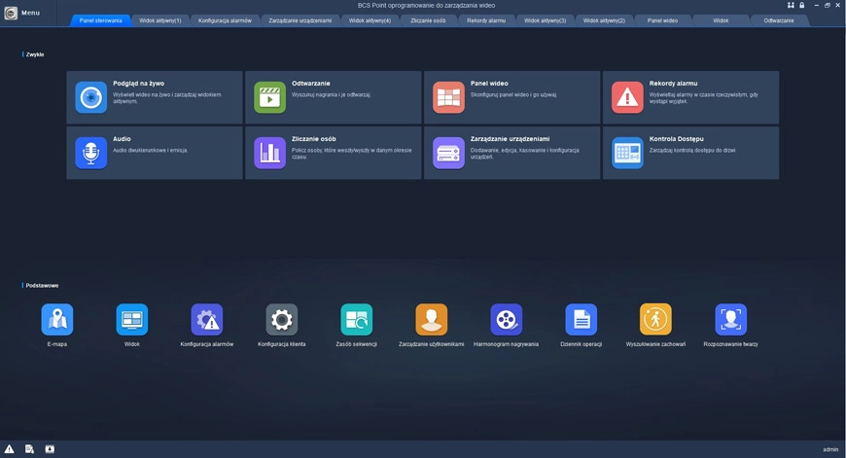846x458 pixels.
Task: Switch to the Panel sterowania tab
Action: click(100, 20)
